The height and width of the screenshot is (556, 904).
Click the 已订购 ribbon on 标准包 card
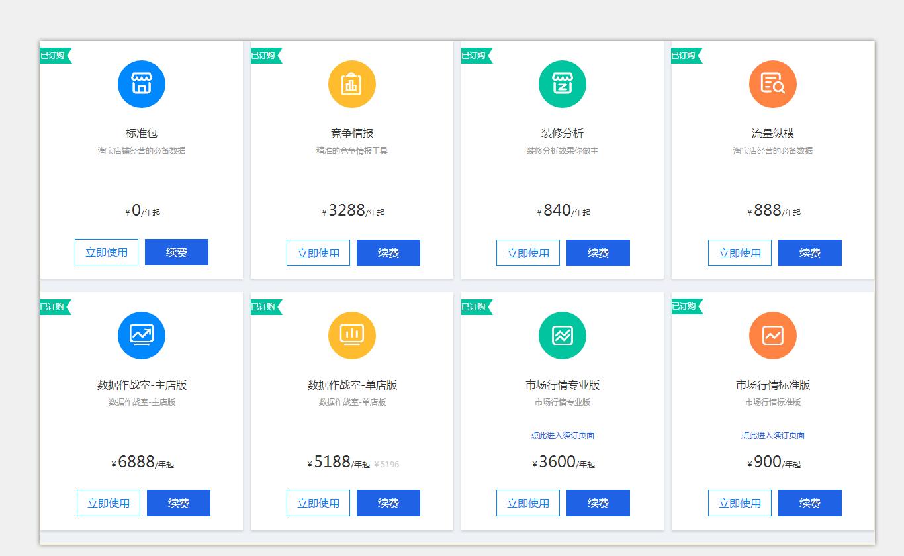[54, 56]
